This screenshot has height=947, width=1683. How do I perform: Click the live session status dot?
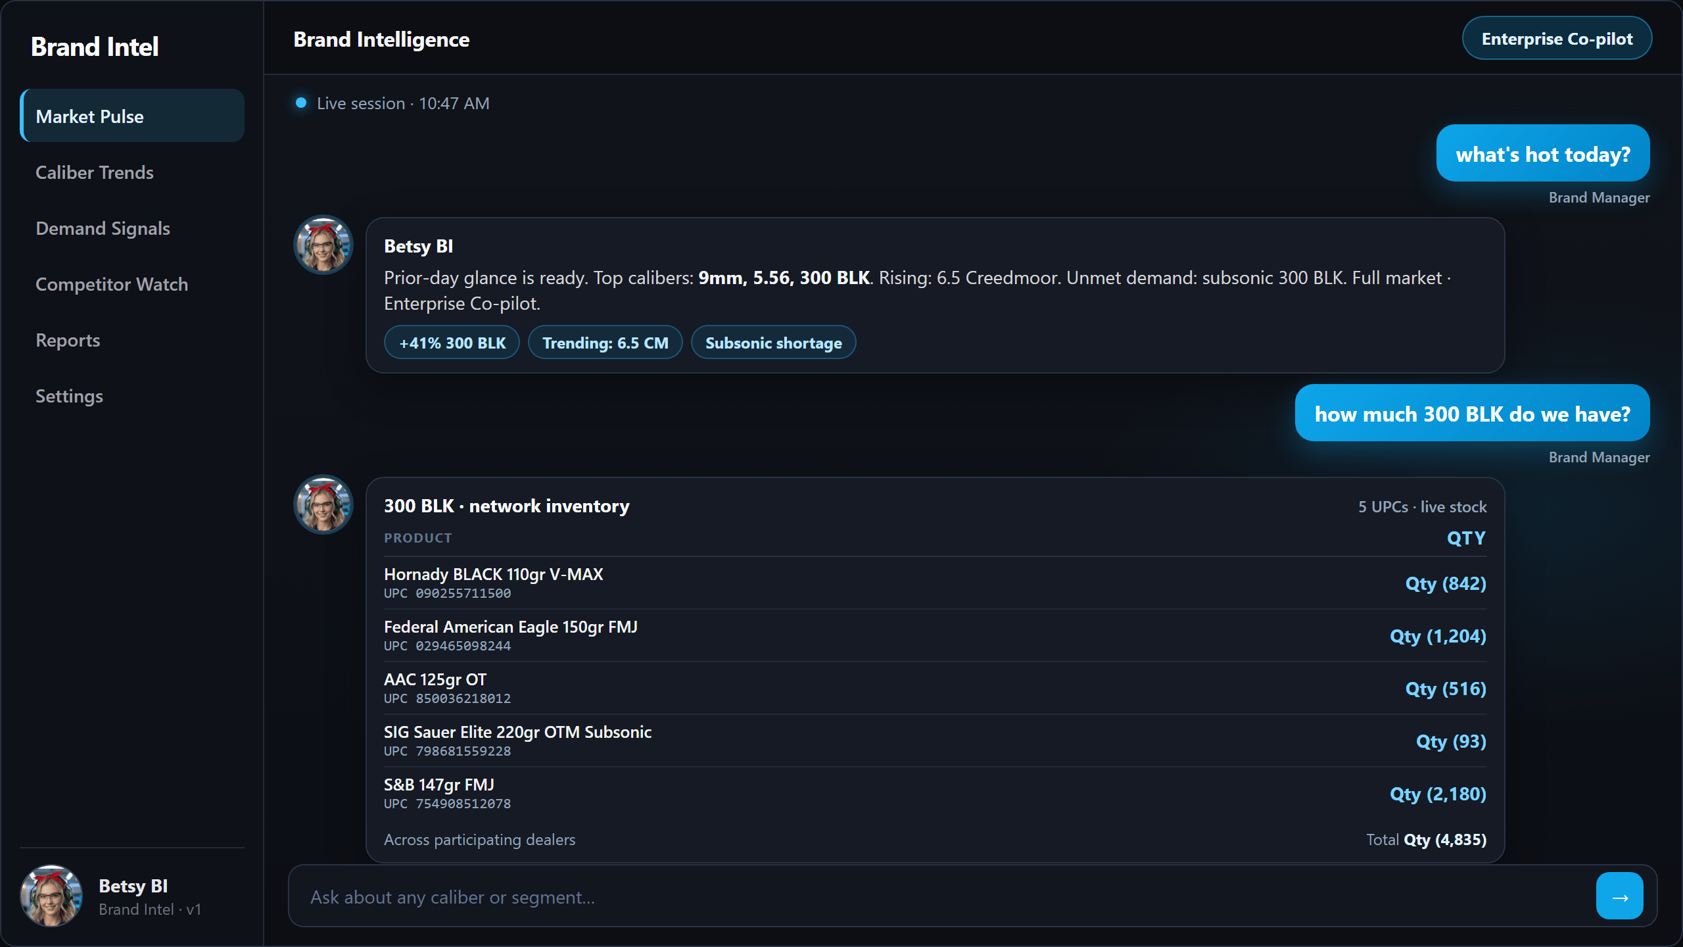pos(301,103)
